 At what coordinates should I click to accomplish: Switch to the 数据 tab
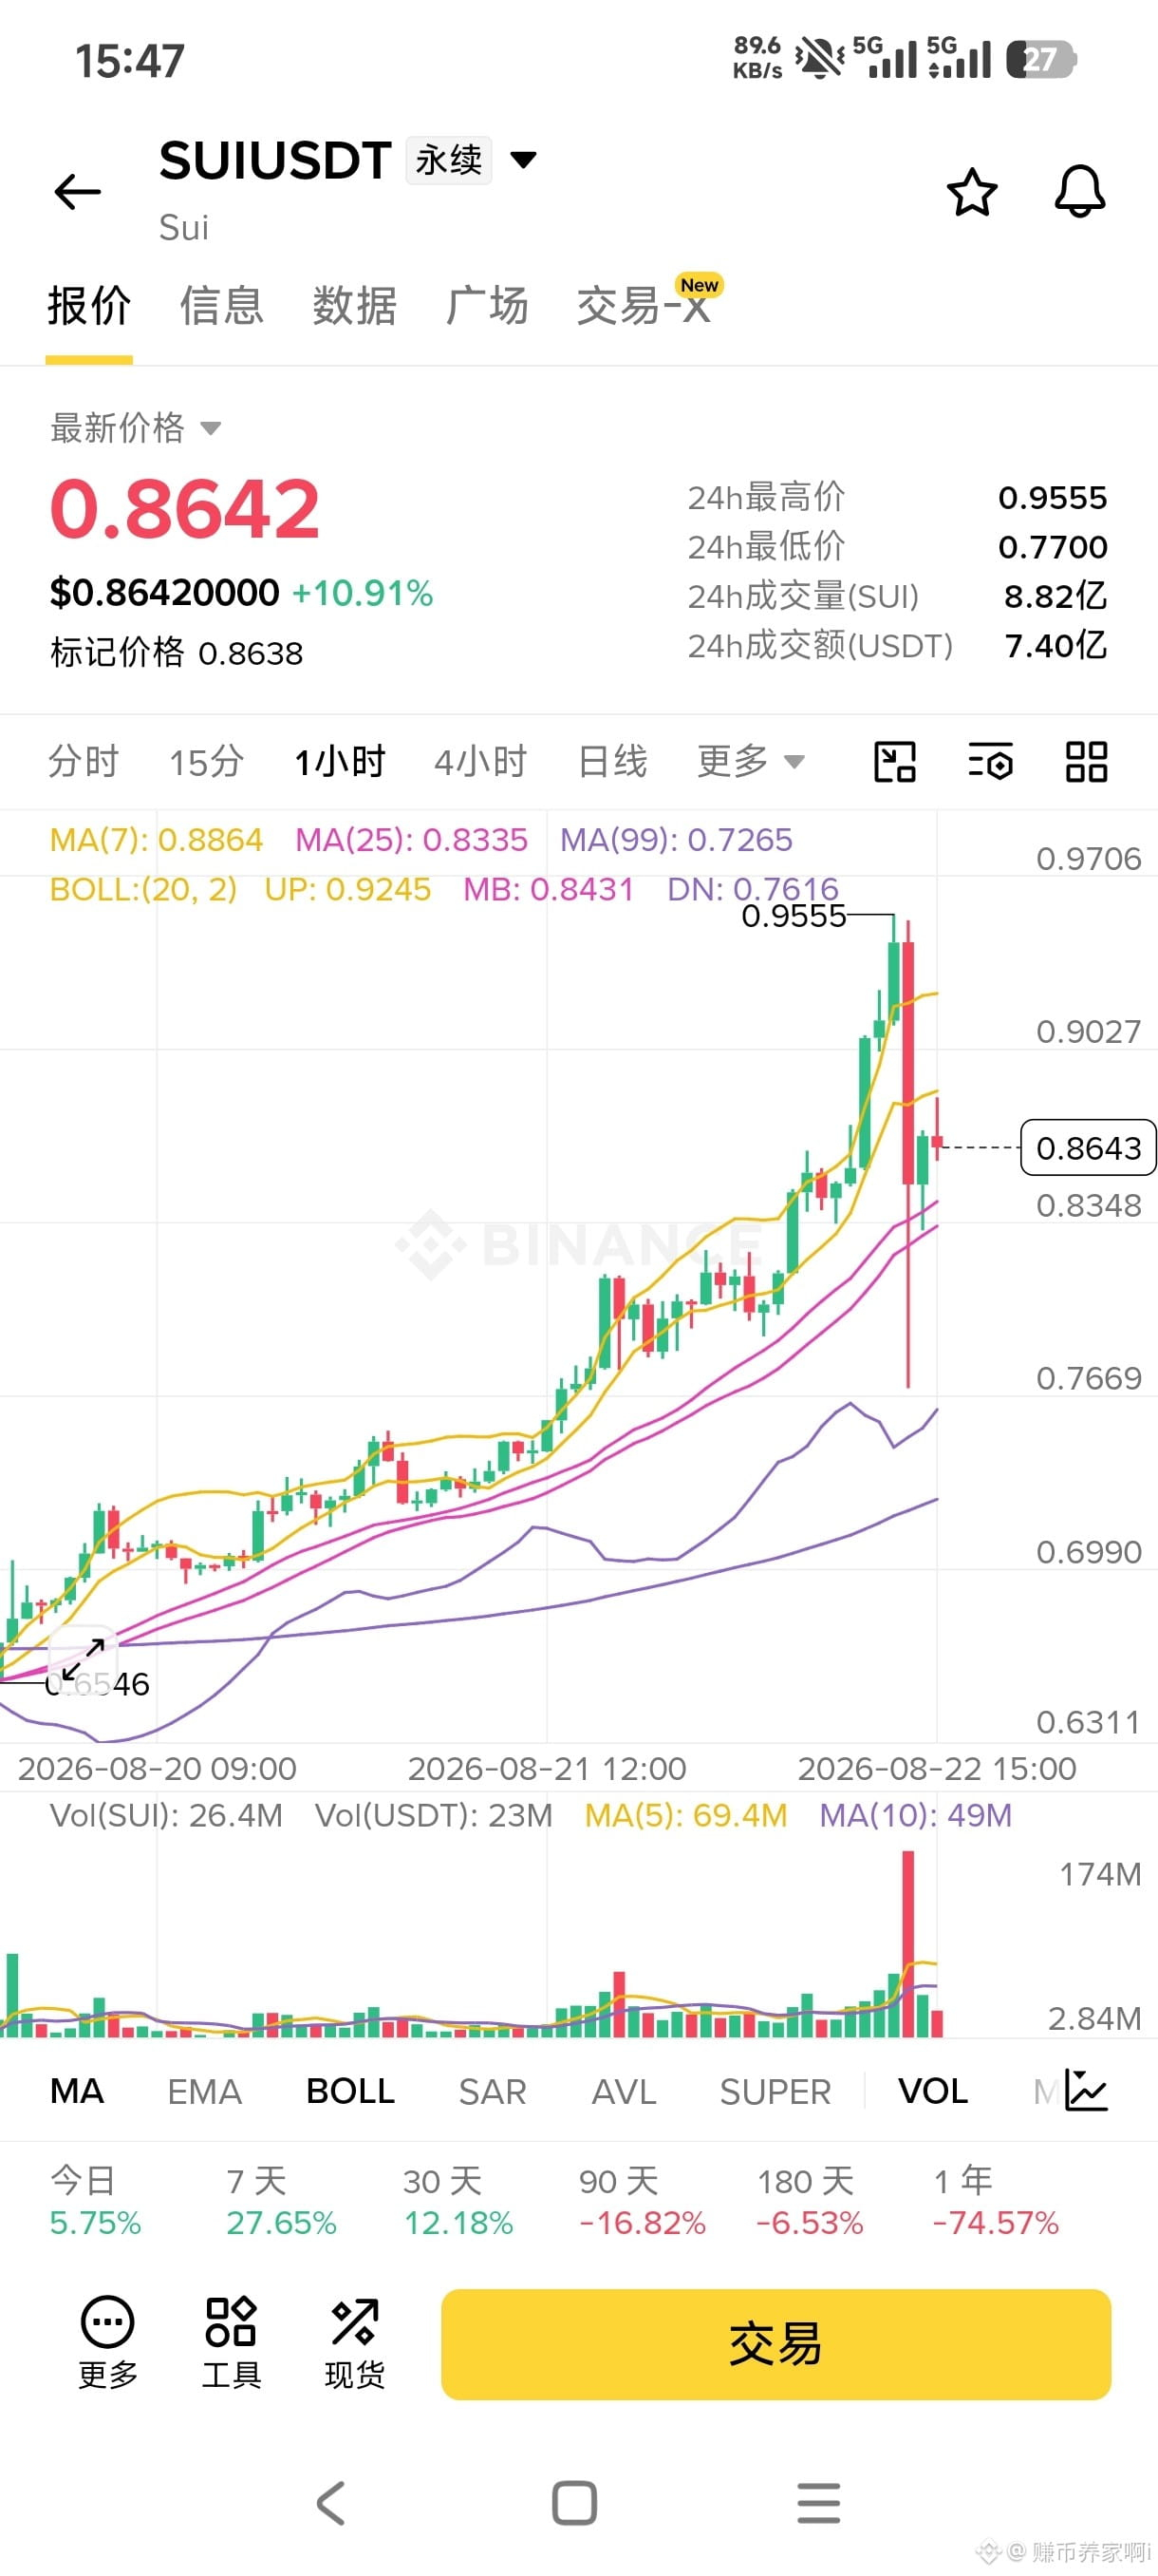point(355,306)
